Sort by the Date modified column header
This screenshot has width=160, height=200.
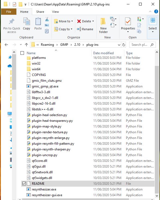click(x=103, y=53)
